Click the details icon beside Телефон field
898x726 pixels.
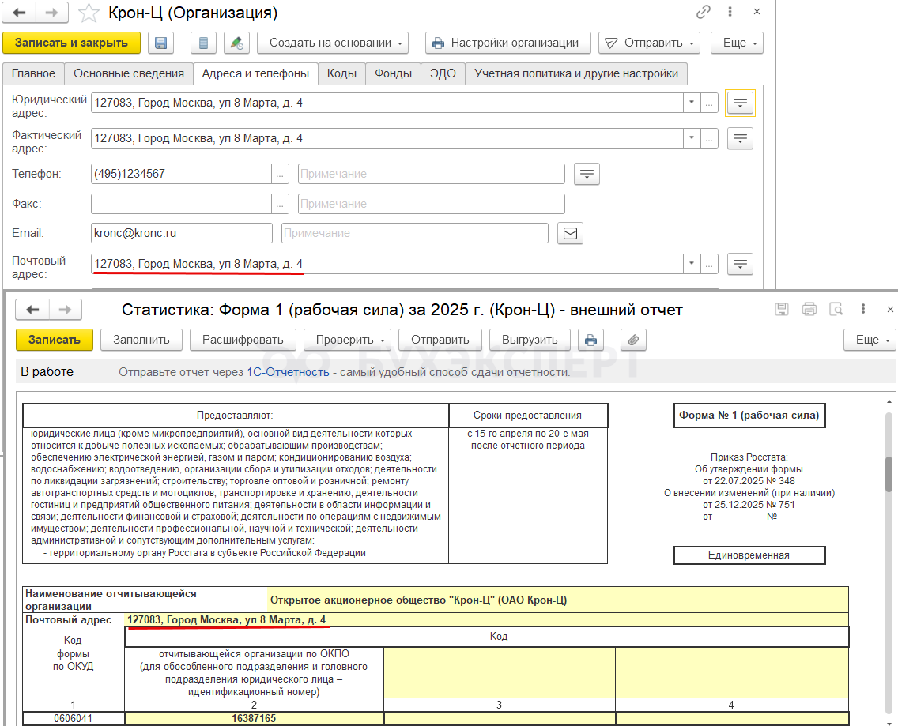coord(586,174)
